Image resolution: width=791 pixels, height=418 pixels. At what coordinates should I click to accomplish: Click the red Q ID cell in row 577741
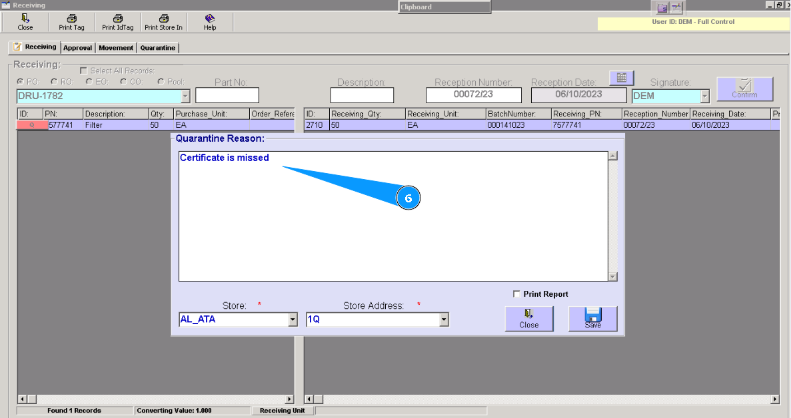[32, 125]
